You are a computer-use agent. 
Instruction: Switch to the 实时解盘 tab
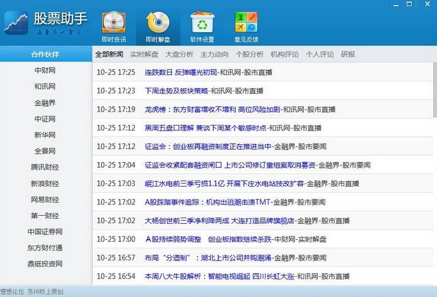pos(144,54)
